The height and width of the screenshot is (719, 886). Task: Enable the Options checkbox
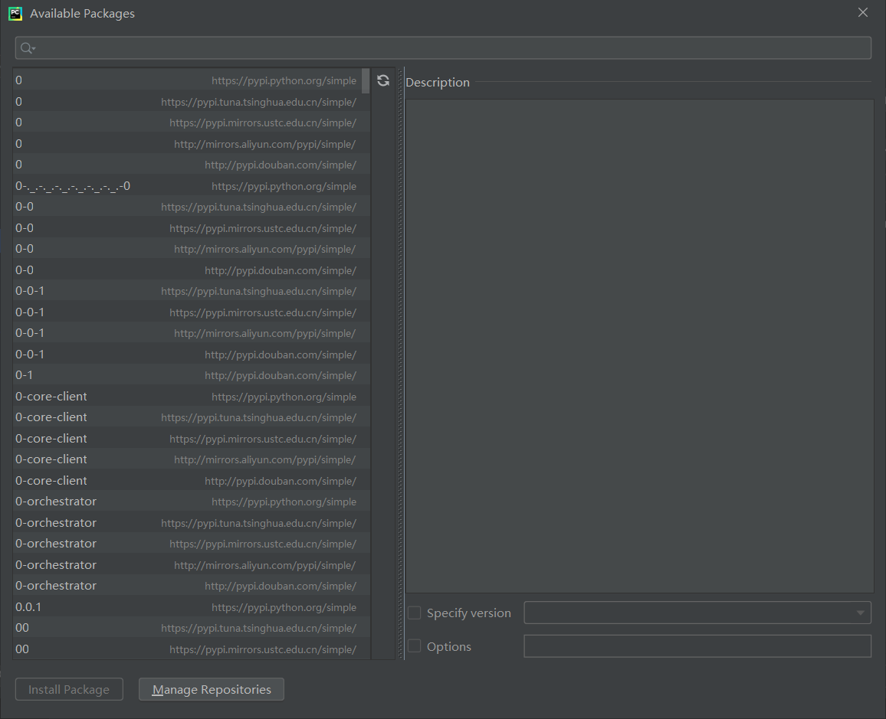(414, 646)
